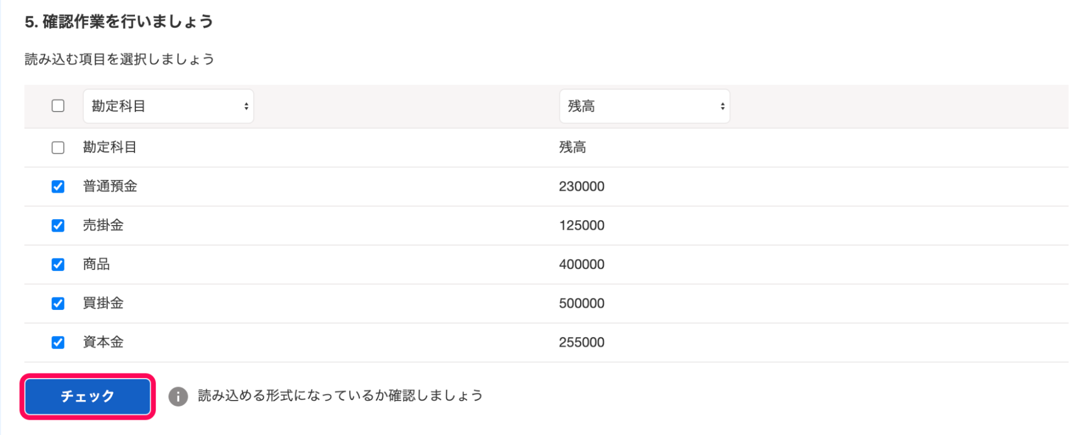Deselect the 商品 row checkbox
1092x435 pixels.
[58, 264]
